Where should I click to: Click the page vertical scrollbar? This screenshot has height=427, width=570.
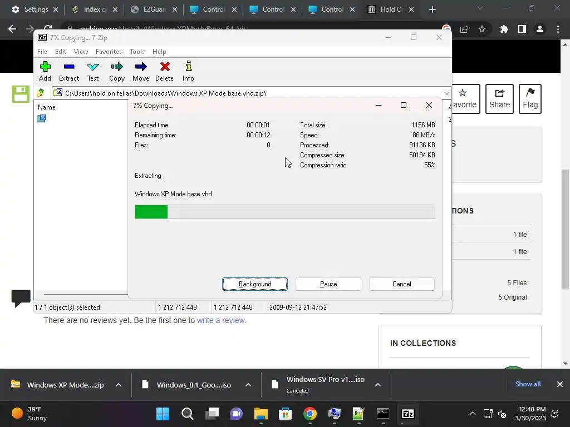pyautogui.click(x=565, y=229)
